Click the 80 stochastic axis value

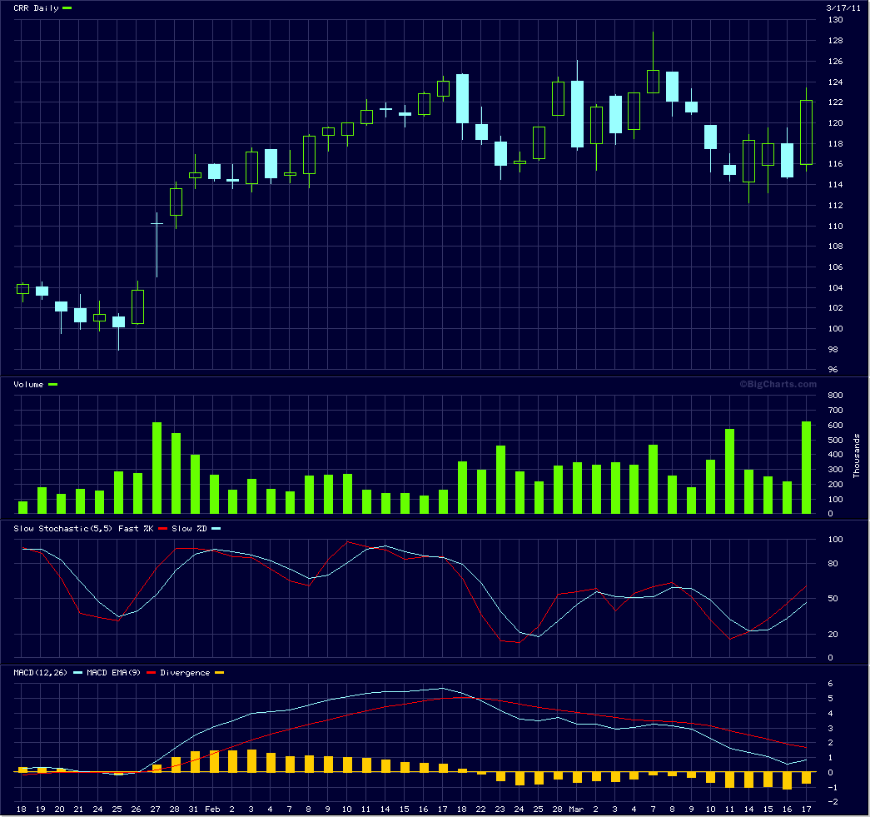click(x=833, y=563)
